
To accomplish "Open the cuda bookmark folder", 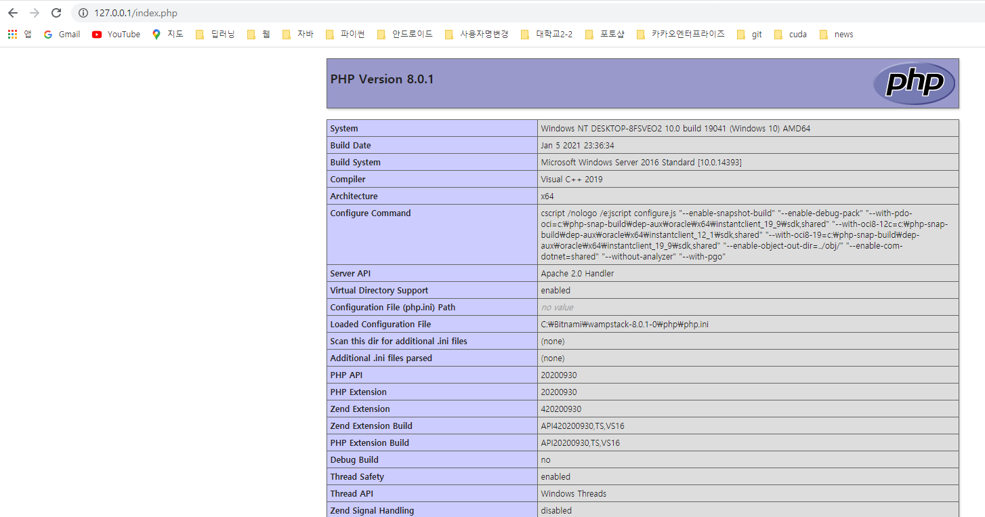I will click(x=790, y=34).
